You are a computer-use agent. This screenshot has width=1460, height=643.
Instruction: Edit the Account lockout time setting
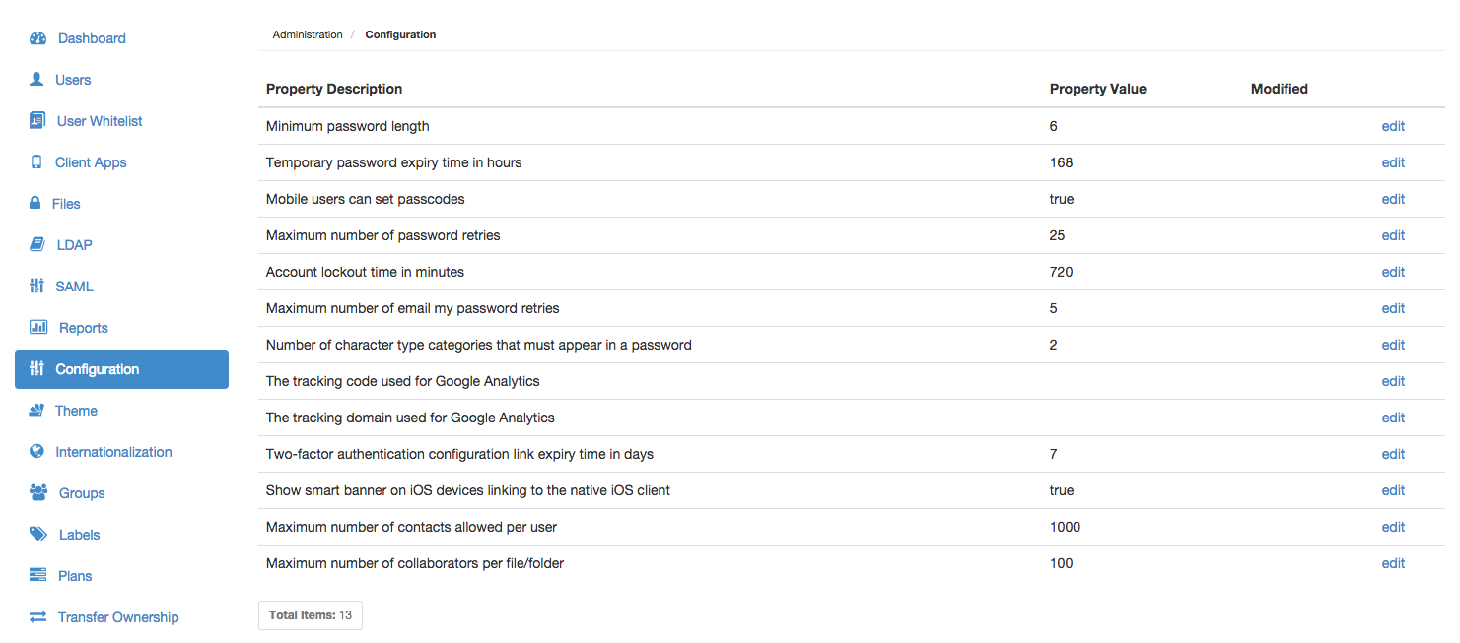1393,272
